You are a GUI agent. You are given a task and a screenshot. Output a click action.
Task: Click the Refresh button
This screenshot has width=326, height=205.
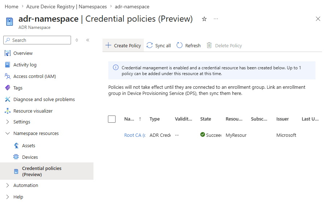[189, 45]
